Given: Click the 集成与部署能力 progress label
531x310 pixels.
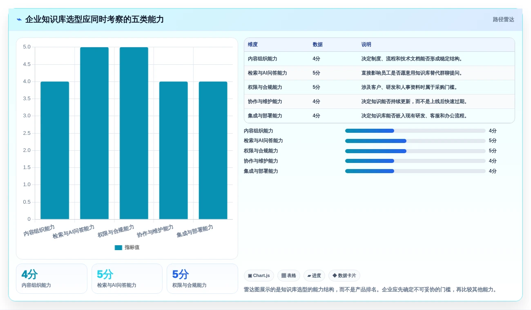Looking at the screenshot, I should click(x=261, y=171).
